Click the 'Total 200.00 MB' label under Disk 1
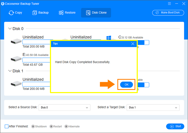 (x=34, y=89)
